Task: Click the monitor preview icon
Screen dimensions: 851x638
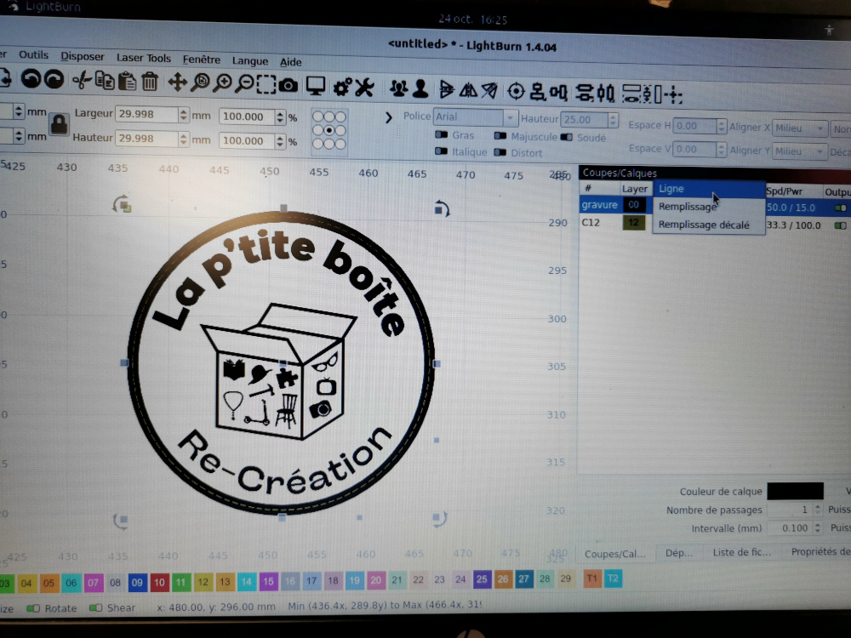Action: pos(316,86)
